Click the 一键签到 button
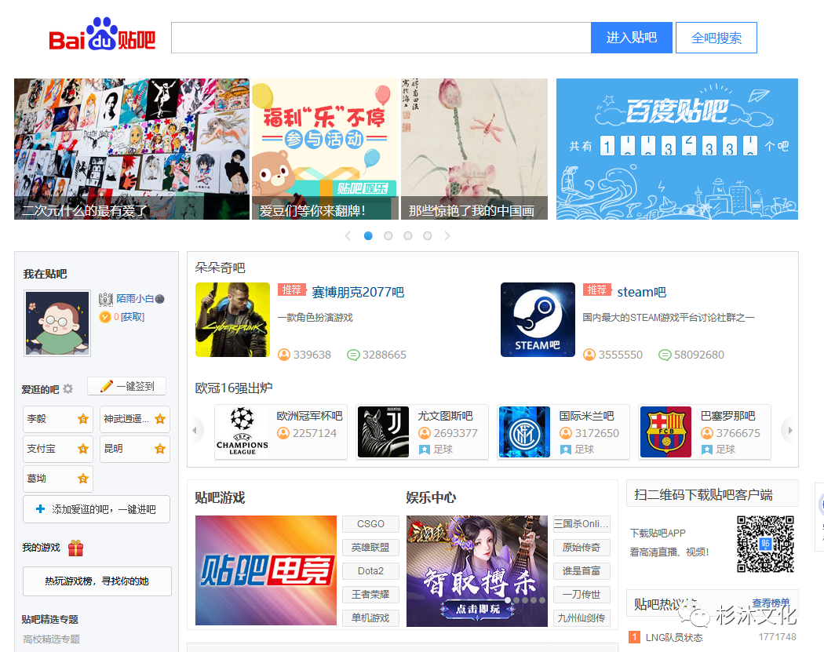Viewport: 824px width, 652px height. point(126,386)
